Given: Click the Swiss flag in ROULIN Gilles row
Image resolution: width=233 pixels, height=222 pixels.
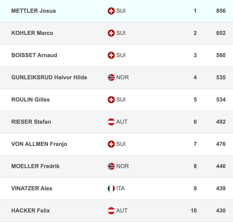Looking at the screenshot, I should point(111,100).
